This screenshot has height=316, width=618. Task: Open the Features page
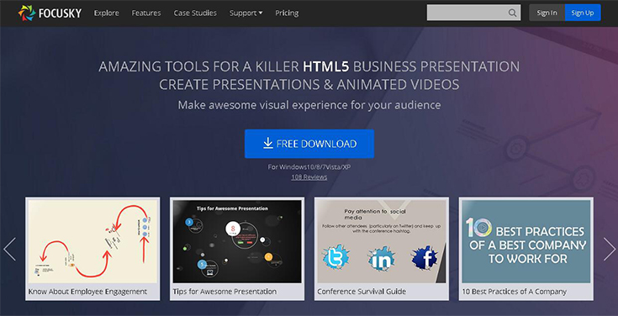point(146,13)
